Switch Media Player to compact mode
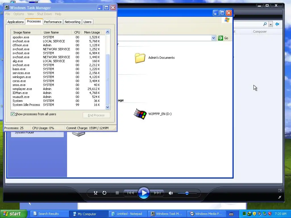The width and height of the screenshot is (291, 218). [x=280, y=197]
